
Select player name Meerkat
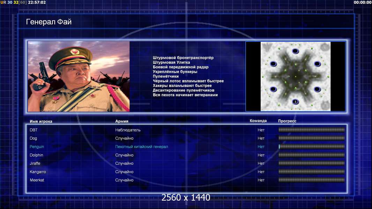click(x=37, y=180)
